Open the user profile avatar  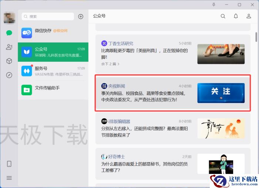(x=9, y=18)
